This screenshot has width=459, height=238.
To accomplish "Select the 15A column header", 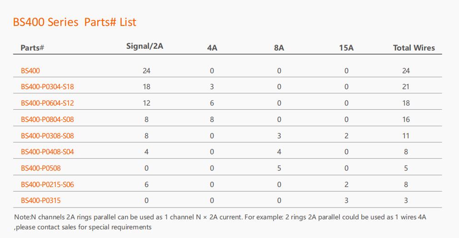I will pyautogui.click(x=346, y=48).
